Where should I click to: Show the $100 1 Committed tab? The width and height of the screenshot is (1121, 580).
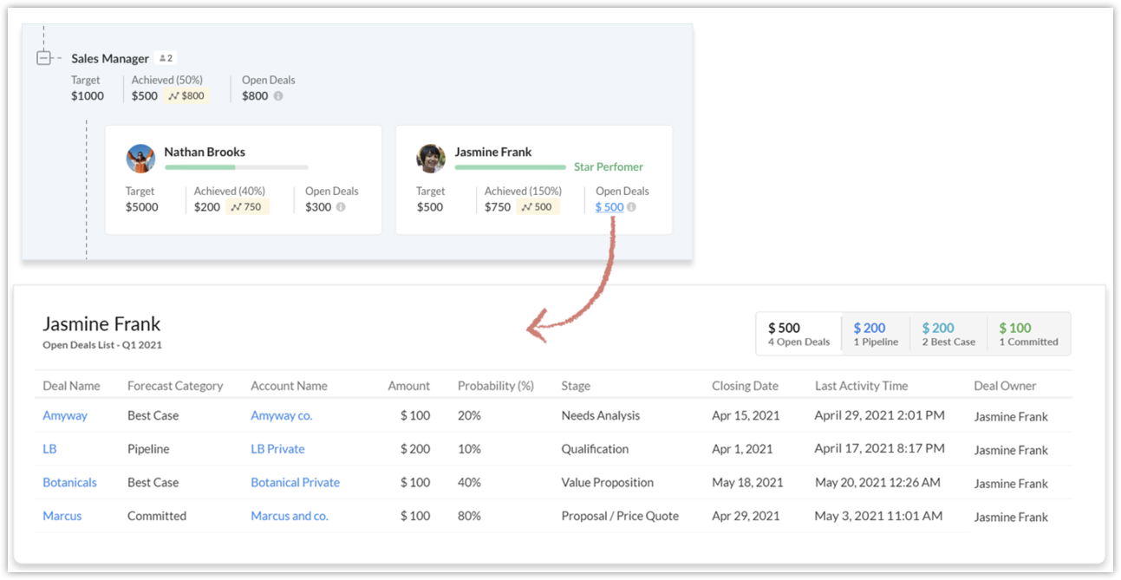coord(1027,334)
